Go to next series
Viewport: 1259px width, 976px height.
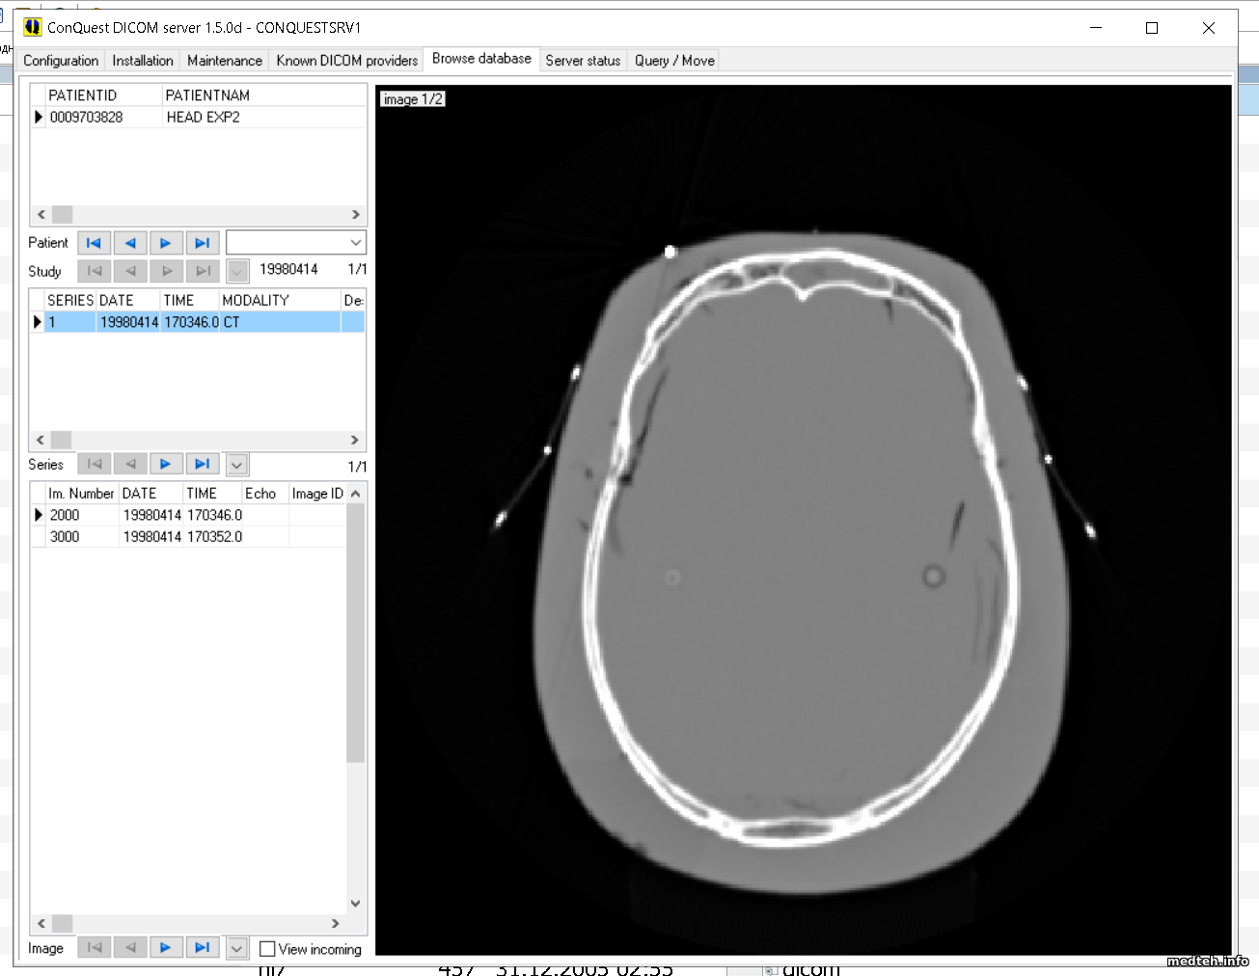(x=166, y=464)
